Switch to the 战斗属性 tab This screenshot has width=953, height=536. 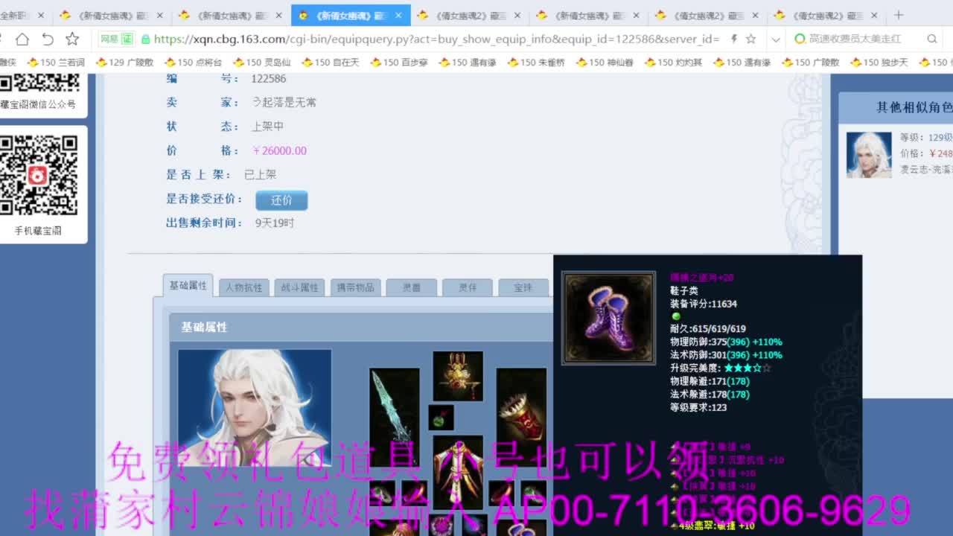tap(299, 287)
